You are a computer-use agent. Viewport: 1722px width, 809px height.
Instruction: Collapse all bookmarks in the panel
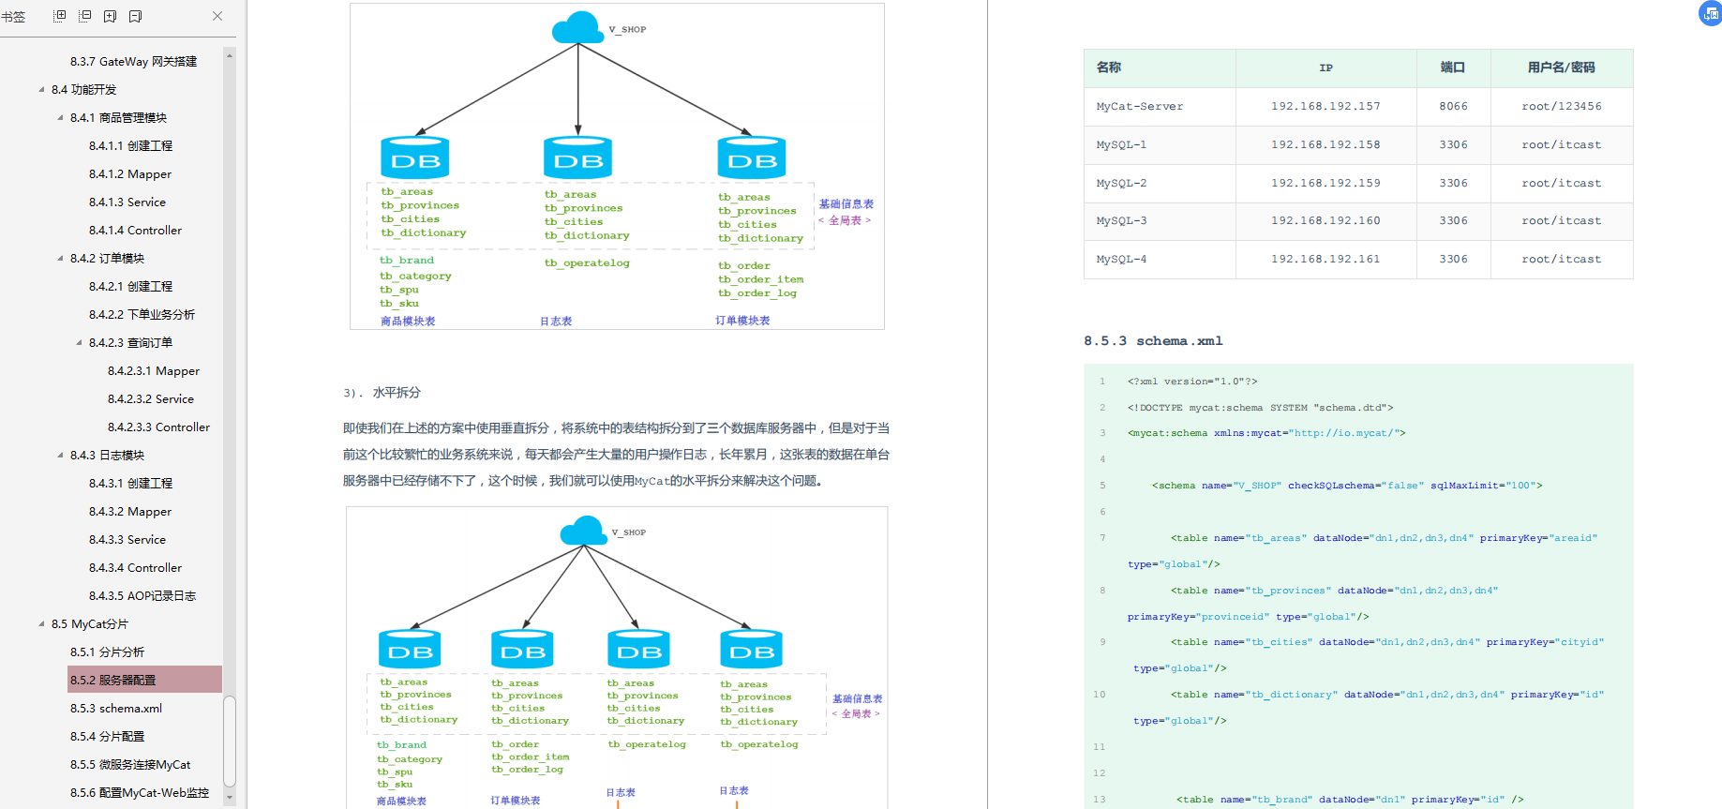coord(85,16)
